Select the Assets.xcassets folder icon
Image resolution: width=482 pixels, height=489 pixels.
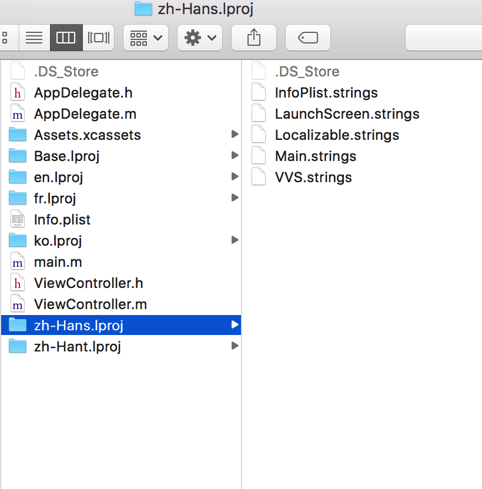click(x=18, y=135)
